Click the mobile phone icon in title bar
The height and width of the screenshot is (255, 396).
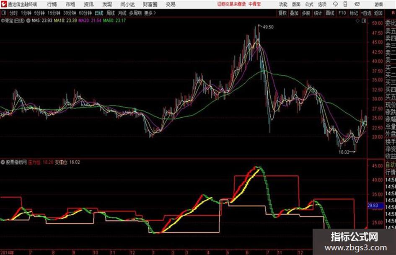point(345,4)
